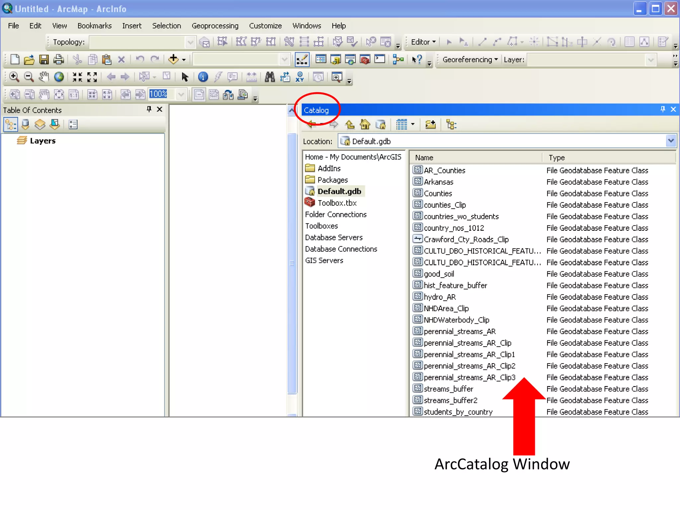Open the Selection menu
Viewport: 680px width, 510px height.
(166, 26)
